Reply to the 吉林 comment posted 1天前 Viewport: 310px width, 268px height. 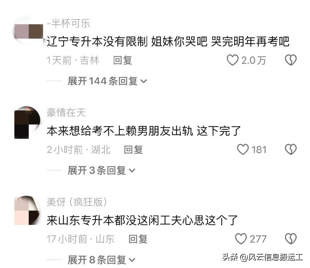[x=122, y=60]
